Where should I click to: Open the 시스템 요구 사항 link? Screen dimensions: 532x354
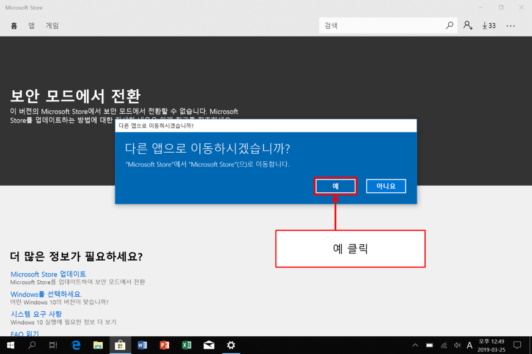pos(36,314)
